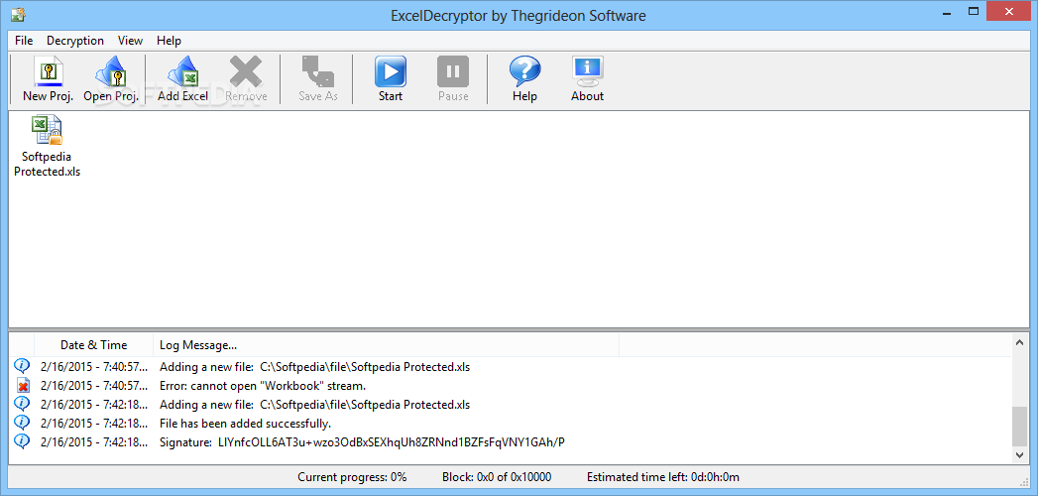Viewport: 1038px width, 496px height.
Task: Click the greyed Pause button
Action: (453, 78)
